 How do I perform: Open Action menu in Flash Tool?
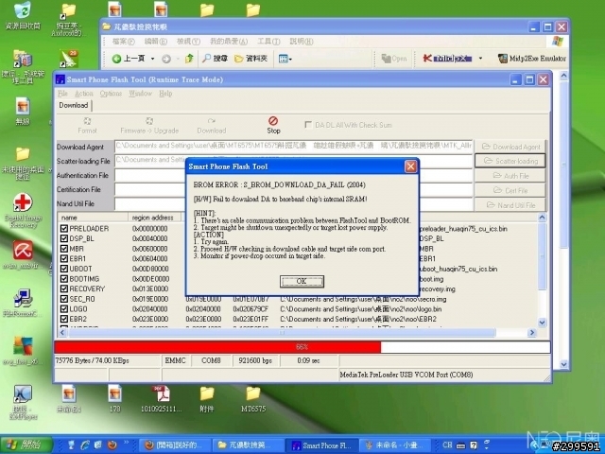84,94
